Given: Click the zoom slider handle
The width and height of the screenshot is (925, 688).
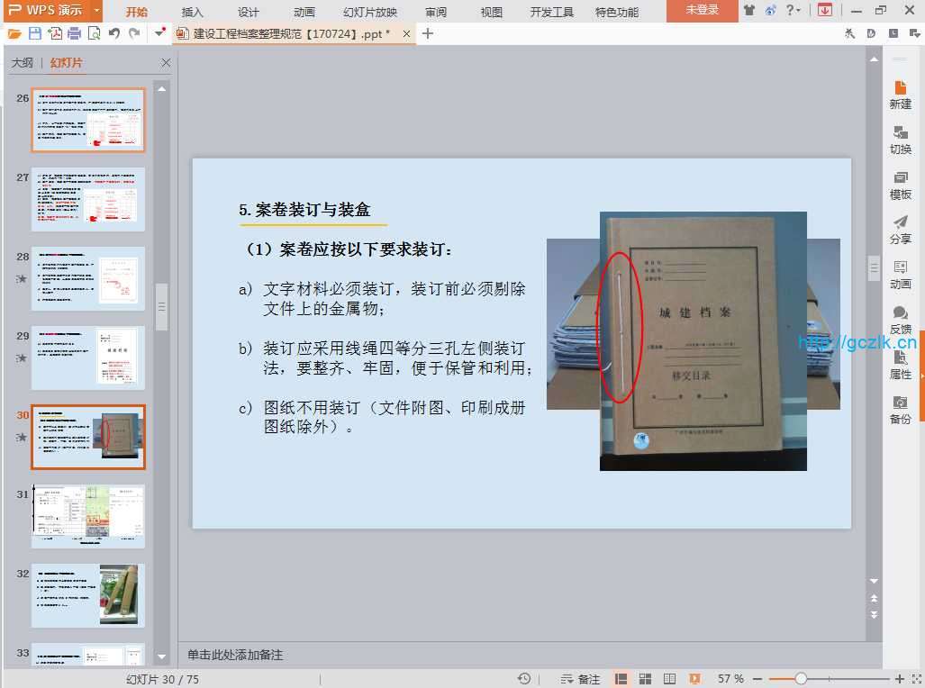Looking at the screenshot, I should tap(801, 678).
